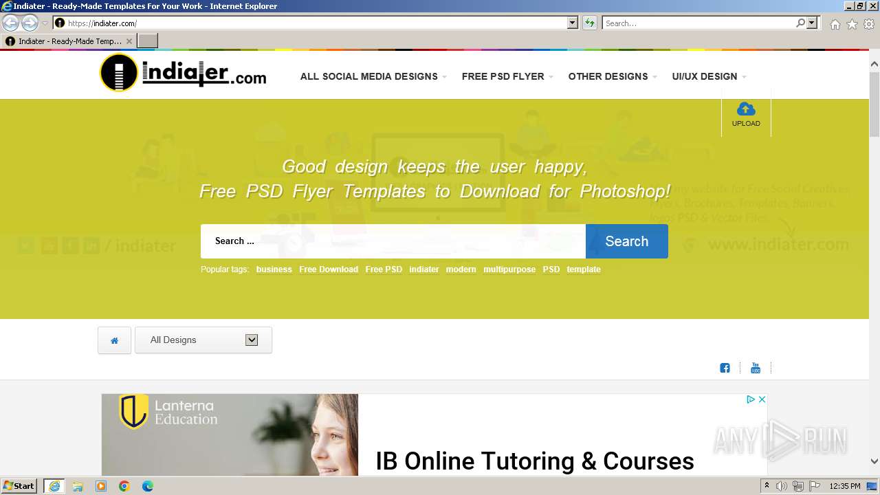The image size is (880, 495).
Task: Click the IB Online Tutoring & Courses headline
Action: [535, 461]
